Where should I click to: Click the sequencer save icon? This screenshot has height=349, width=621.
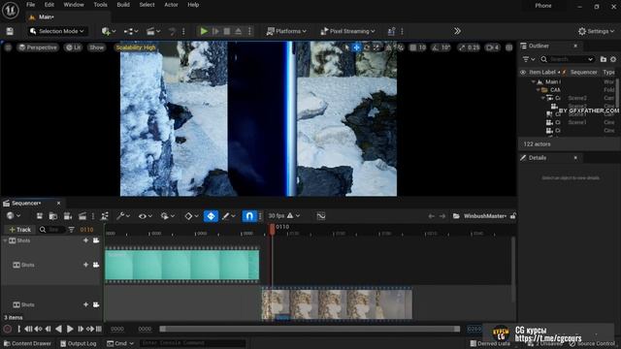pyautogui.click(x=39, y=216)
